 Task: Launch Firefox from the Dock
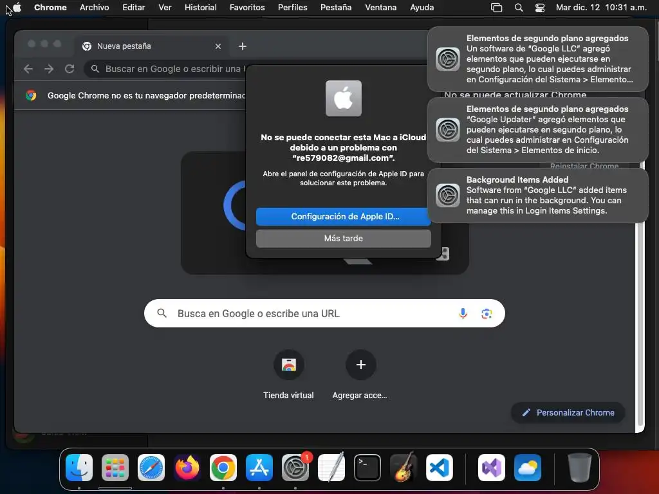click(187, 468)
